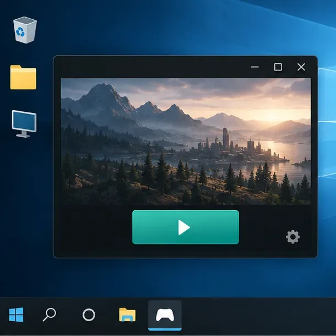Open taskbar search magnifier
336x336 pixels.
coord(49,315)
